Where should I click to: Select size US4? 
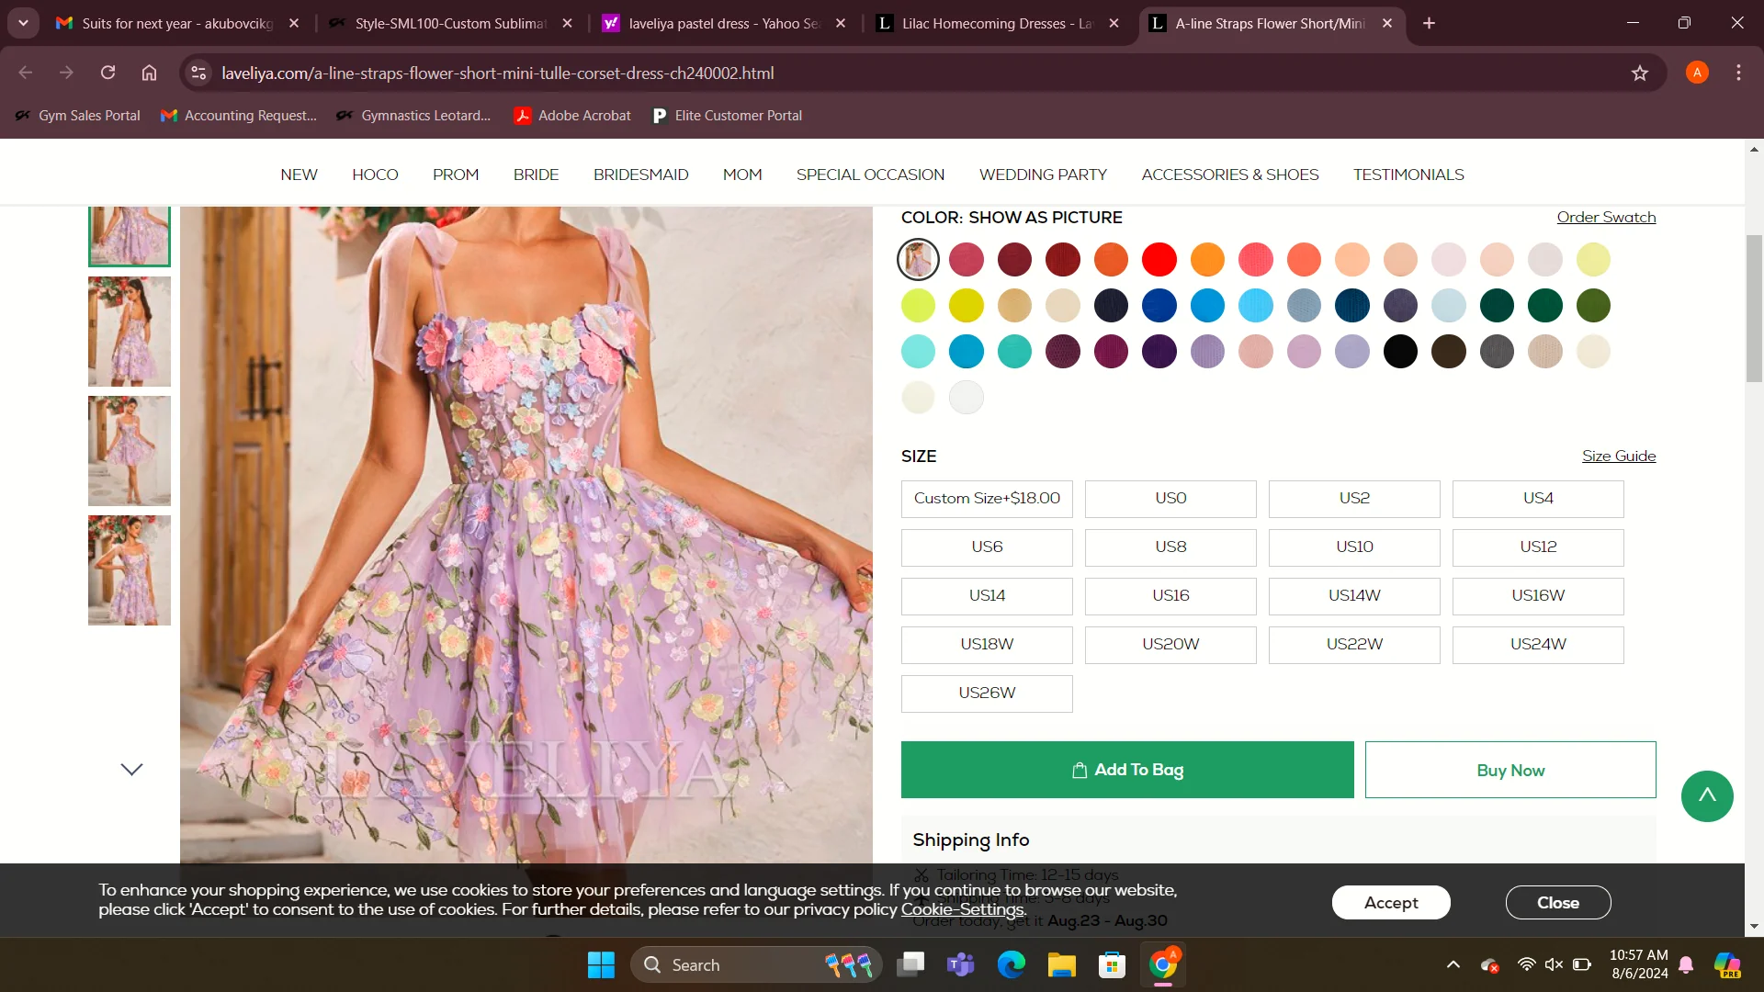coord(1538,499)
